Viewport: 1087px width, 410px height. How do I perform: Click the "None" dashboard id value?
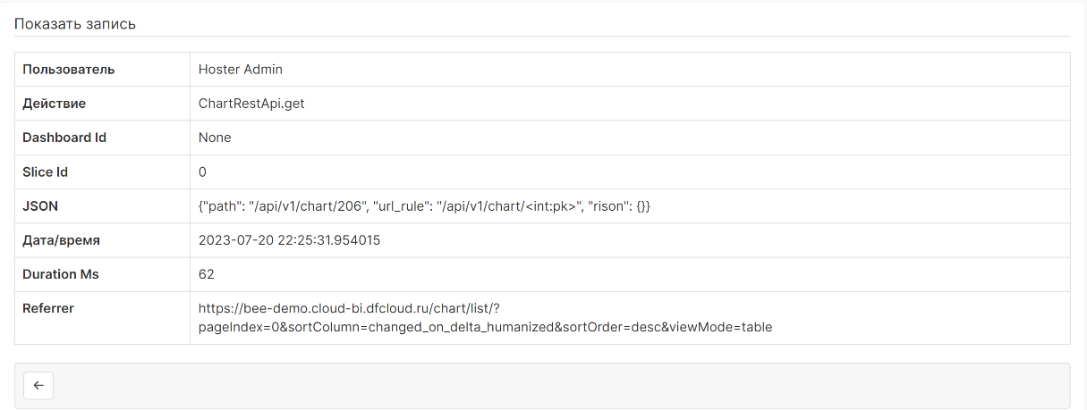(215, 138)
